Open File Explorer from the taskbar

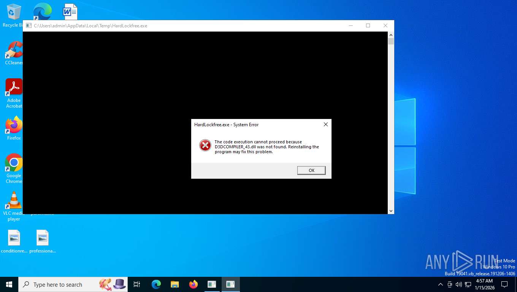pyautogui.click(x=174, y=284)
